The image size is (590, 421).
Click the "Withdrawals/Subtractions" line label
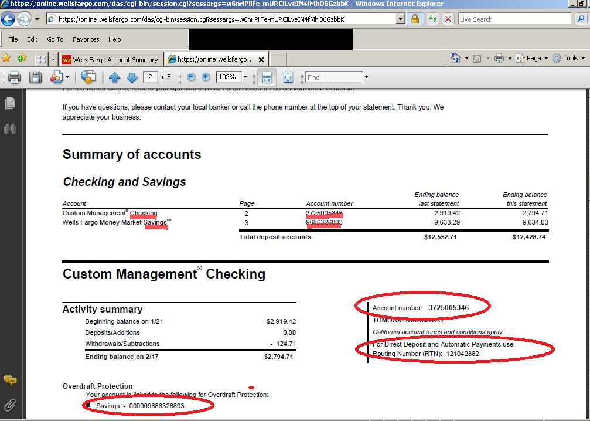pyautogui.click(x=122, y=344)
